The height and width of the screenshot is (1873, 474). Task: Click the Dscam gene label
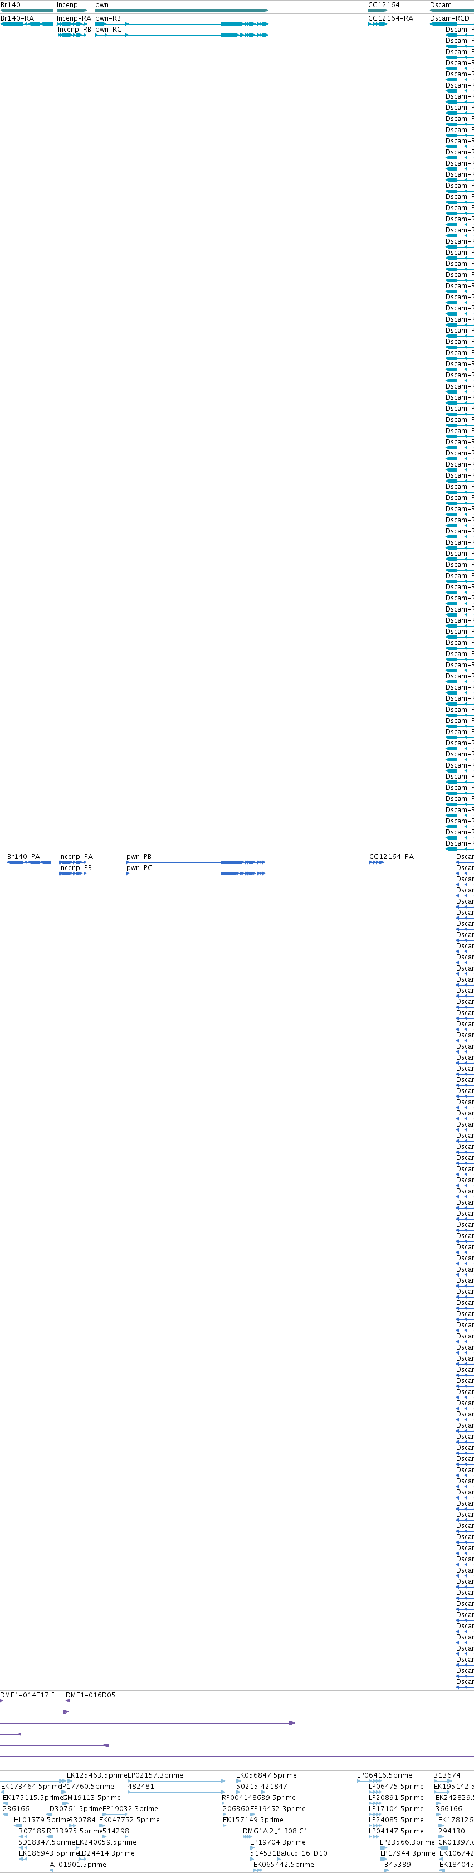coord(441,5)
